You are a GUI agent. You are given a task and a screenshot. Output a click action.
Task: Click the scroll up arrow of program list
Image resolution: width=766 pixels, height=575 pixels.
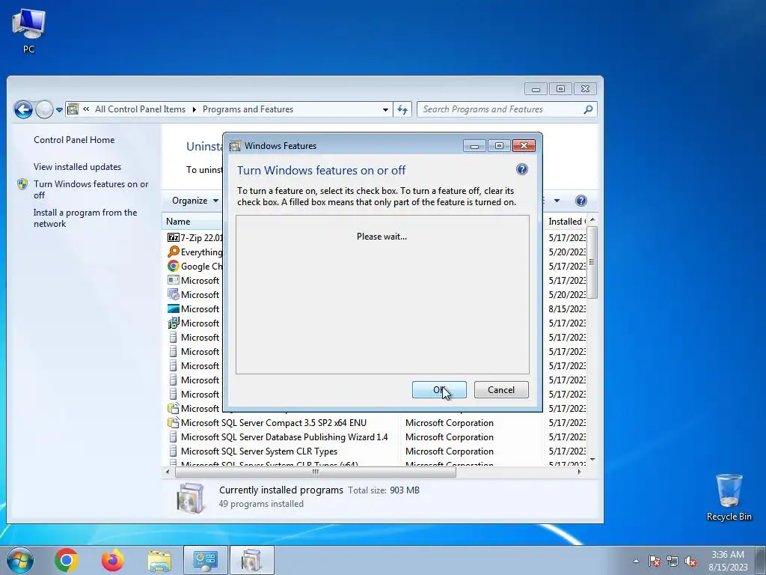tap(592, 221)
